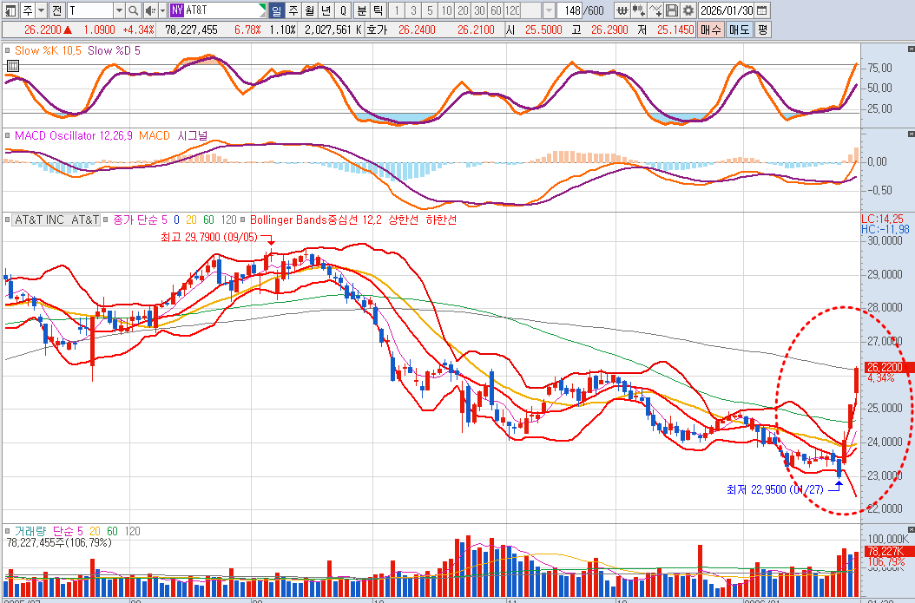915x603 pixels.
Task: Click the magnifier stock search icon
Action: pos(133,10)
